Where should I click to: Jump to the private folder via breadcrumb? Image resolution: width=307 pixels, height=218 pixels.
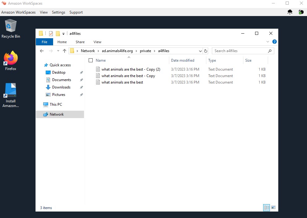(x=145, y=51)
